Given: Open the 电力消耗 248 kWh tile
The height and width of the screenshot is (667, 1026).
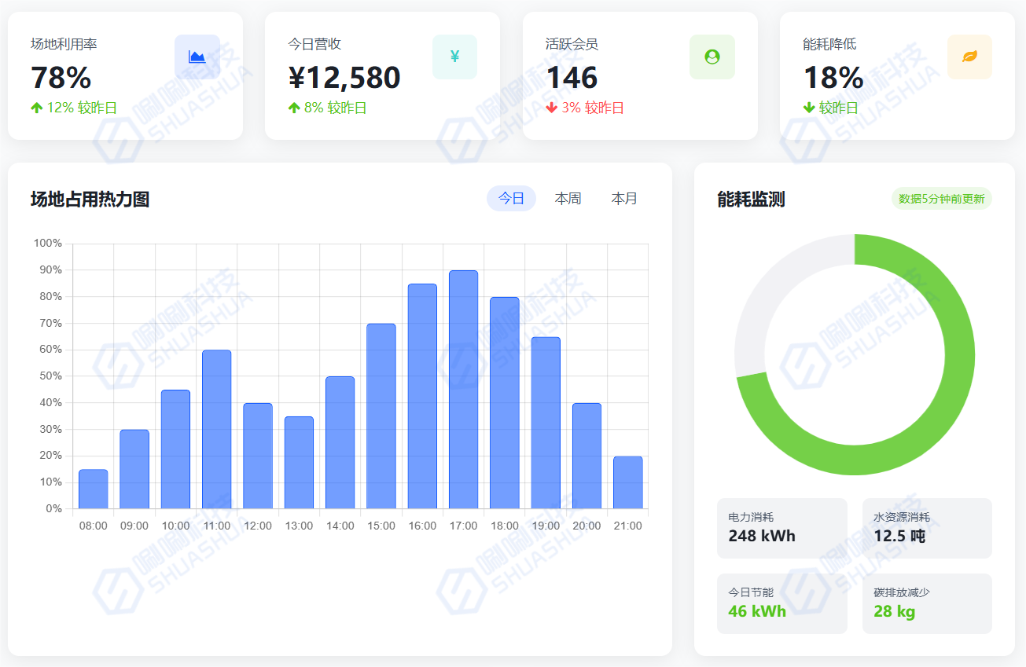Looking at the screenshot, I should point(781,528).
